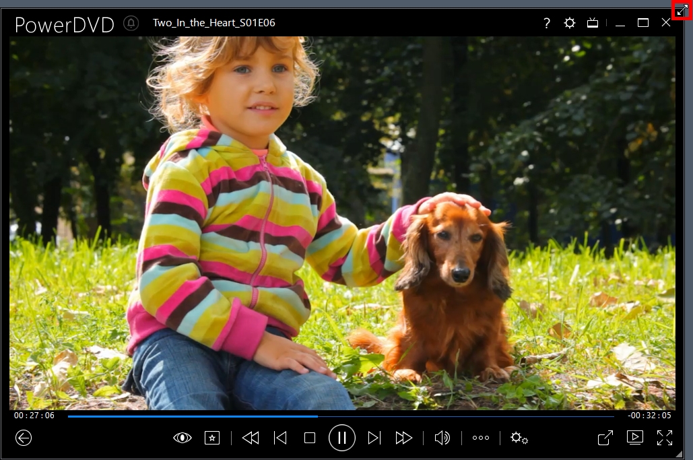
Task: Open PowerDVD settings gear in title bar
Action: click(x=570, y=23)
